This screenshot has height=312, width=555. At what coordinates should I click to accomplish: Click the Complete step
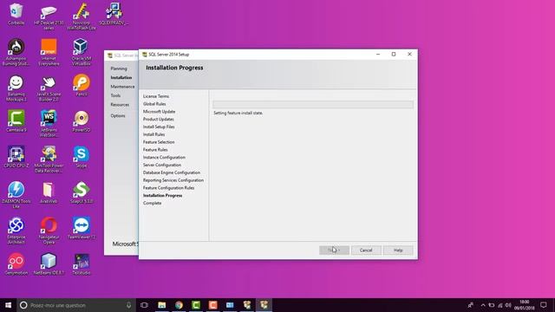(153, 203)
